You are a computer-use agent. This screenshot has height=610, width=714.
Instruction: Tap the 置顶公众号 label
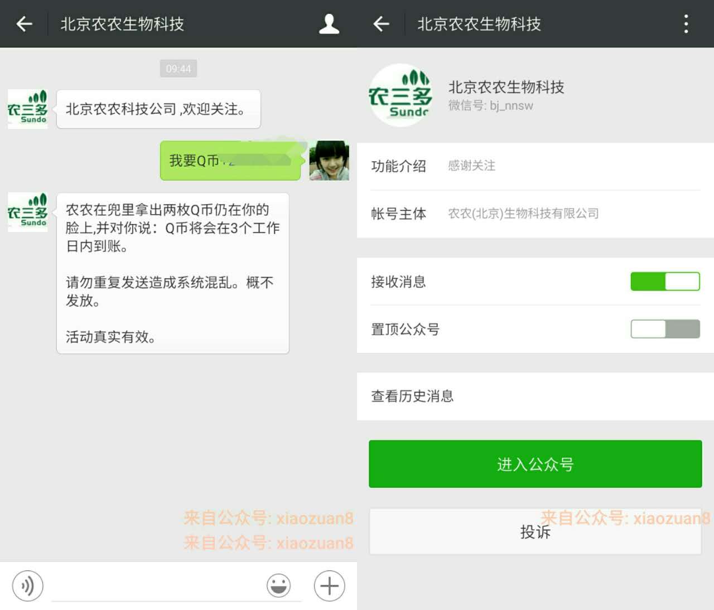click(x=406, y=329)
